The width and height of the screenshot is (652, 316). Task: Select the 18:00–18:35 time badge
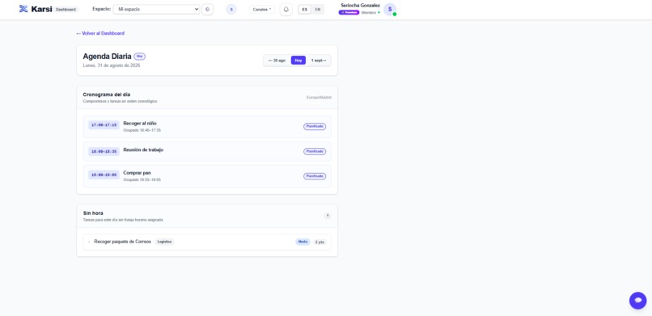[104, 152]
